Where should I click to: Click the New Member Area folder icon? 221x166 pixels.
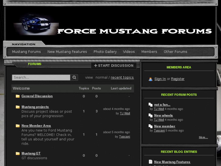[x=18, y=126]
